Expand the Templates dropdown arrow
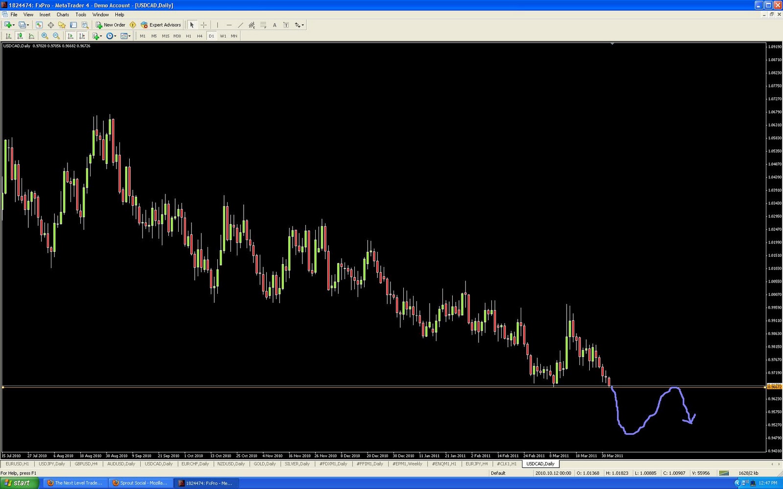The image size is (783, 489). (x=129, y=36)
